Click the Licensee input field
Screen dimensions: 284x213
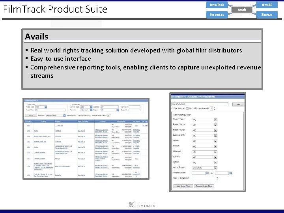tap(109, 107)
